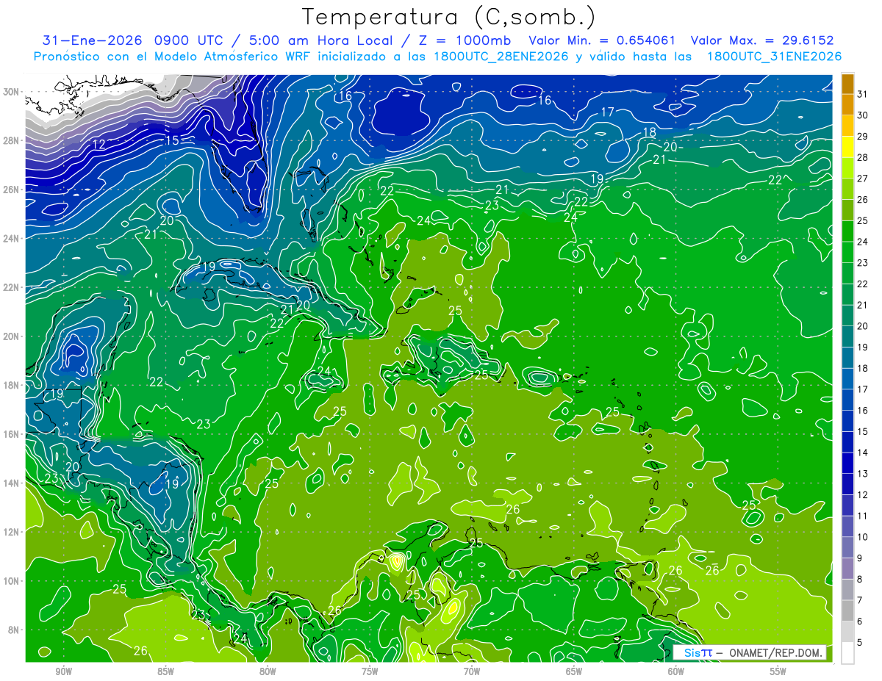
Task: Click the '17' contour label on the map
Action: [607, 112]
